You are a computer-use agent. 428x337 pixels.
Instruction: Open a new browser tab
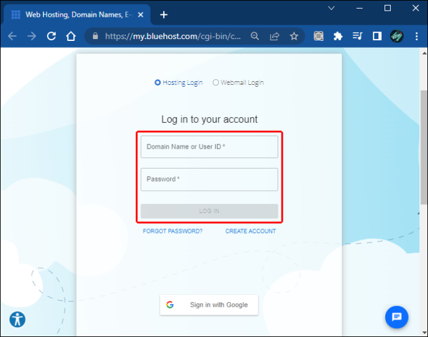coord(164,15)
